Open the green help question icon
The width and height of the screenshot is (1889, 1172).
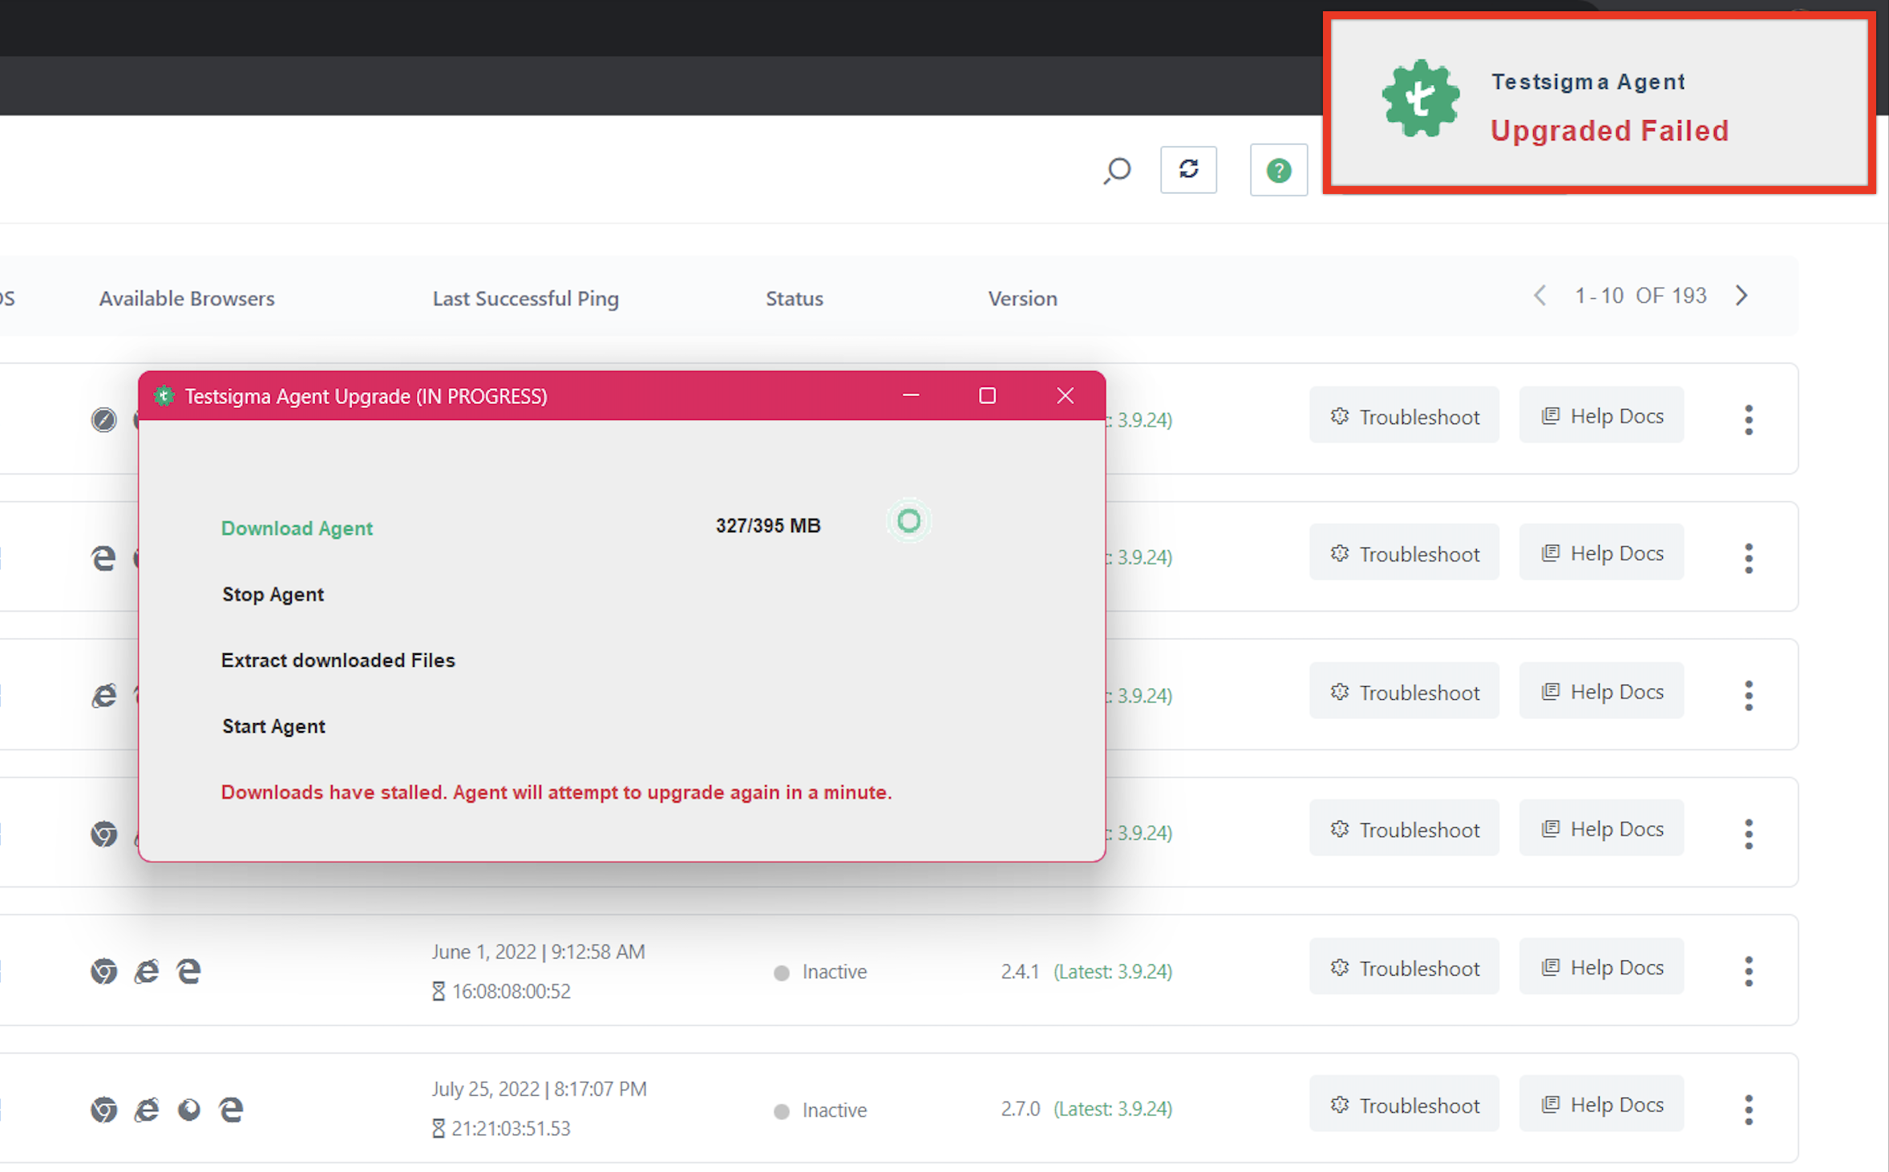[1278, 170]
